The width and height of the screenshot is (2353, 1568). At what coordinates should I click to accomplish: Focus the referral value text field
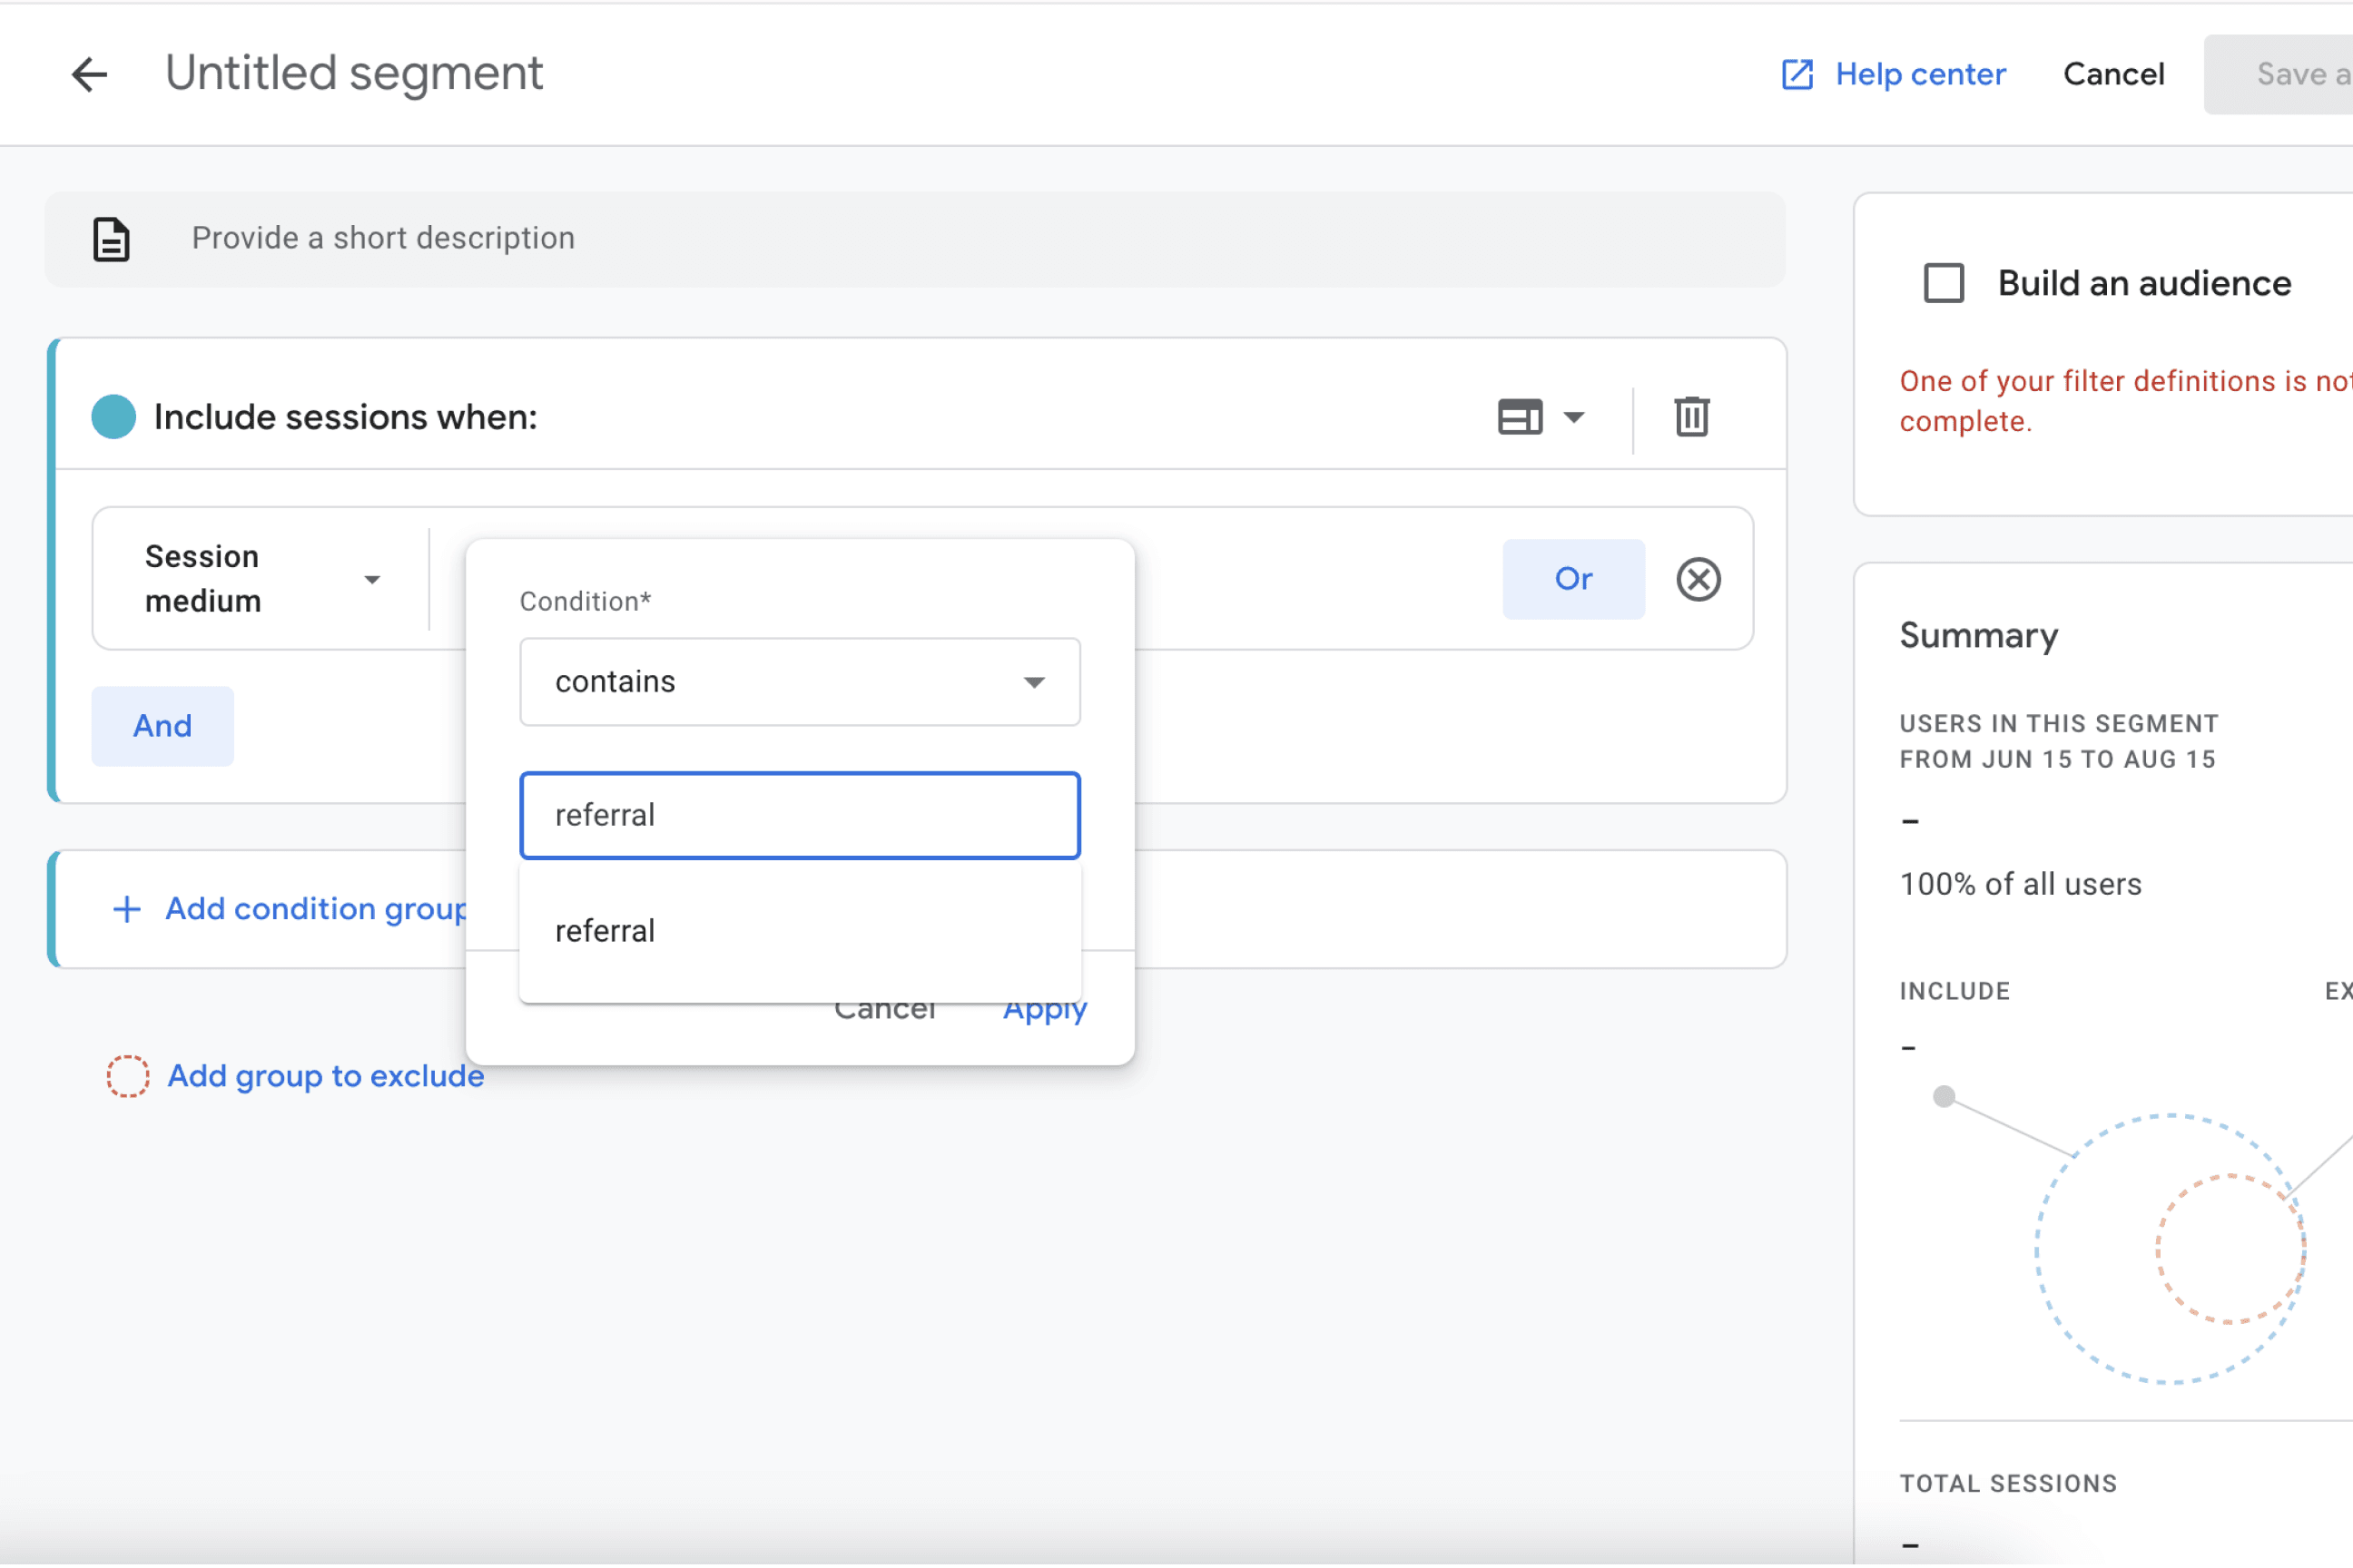pos(800,815)
